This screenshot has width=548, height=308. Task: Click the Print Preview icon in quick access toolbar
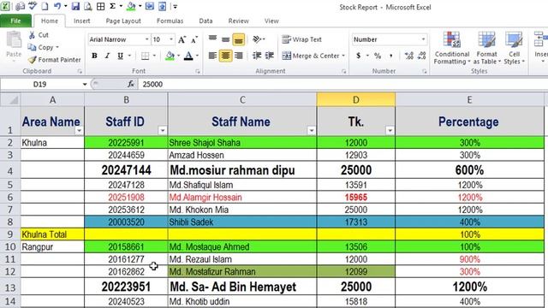(x=88, y=6)
